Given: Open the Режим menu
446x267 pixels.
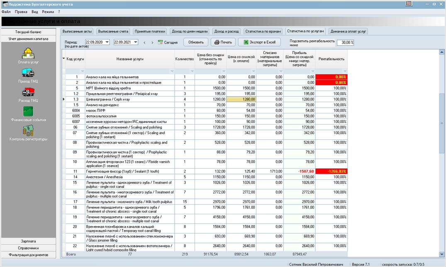Looking at the screenshot, I should tap(48, 12).
